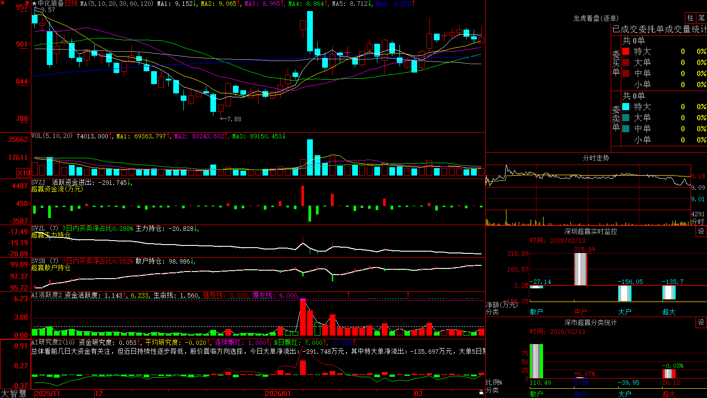Click the 02 month marker on time axis
707x398 pixels.
click(418, 394)
